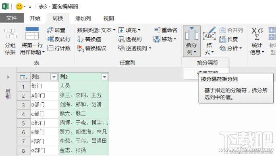This screenshot has width=276, height=156.
Task: Click the 拆分列 split column button
Action: (191, 41)
